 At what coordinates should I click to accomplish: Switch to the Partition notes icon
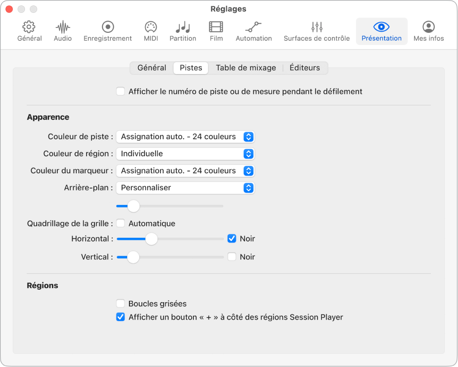point(183,27)
